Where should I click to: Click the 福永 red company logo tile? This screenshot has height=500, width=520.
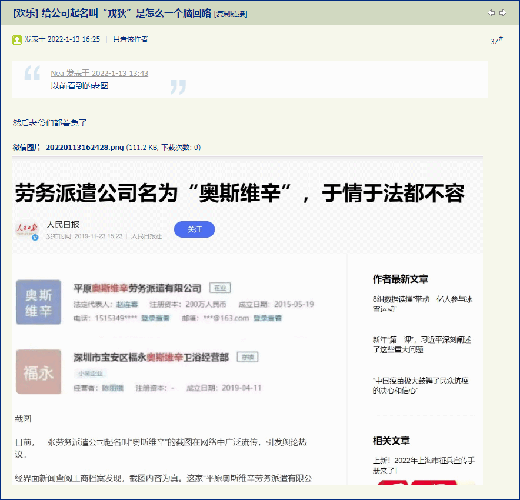[38, 372]
